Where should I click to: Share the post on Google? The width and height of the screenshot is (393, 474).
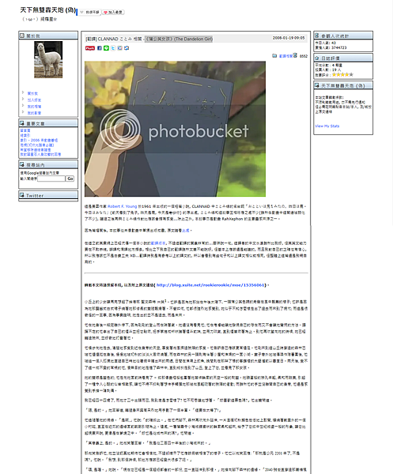(x=120, y=48)
